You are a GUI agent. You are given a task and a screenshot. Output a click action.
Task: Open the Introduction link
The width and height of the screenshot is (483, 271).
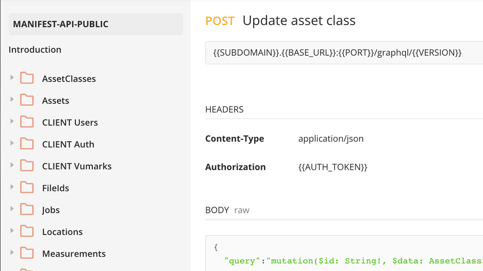(x=35, y=50)
